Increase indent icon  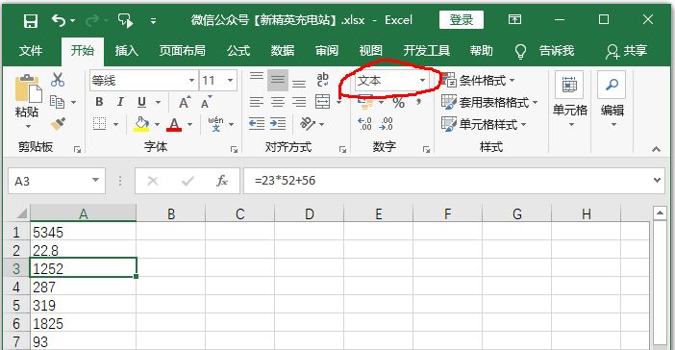point(278,124)
